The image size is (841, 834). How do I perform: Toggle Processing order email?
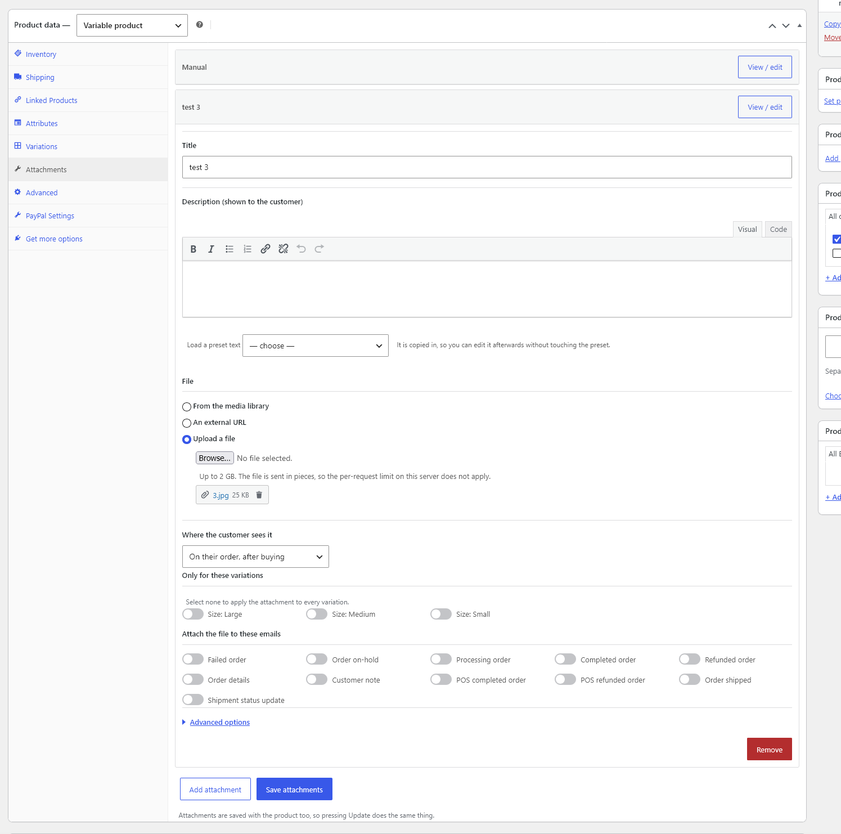(x=441, y=659)
